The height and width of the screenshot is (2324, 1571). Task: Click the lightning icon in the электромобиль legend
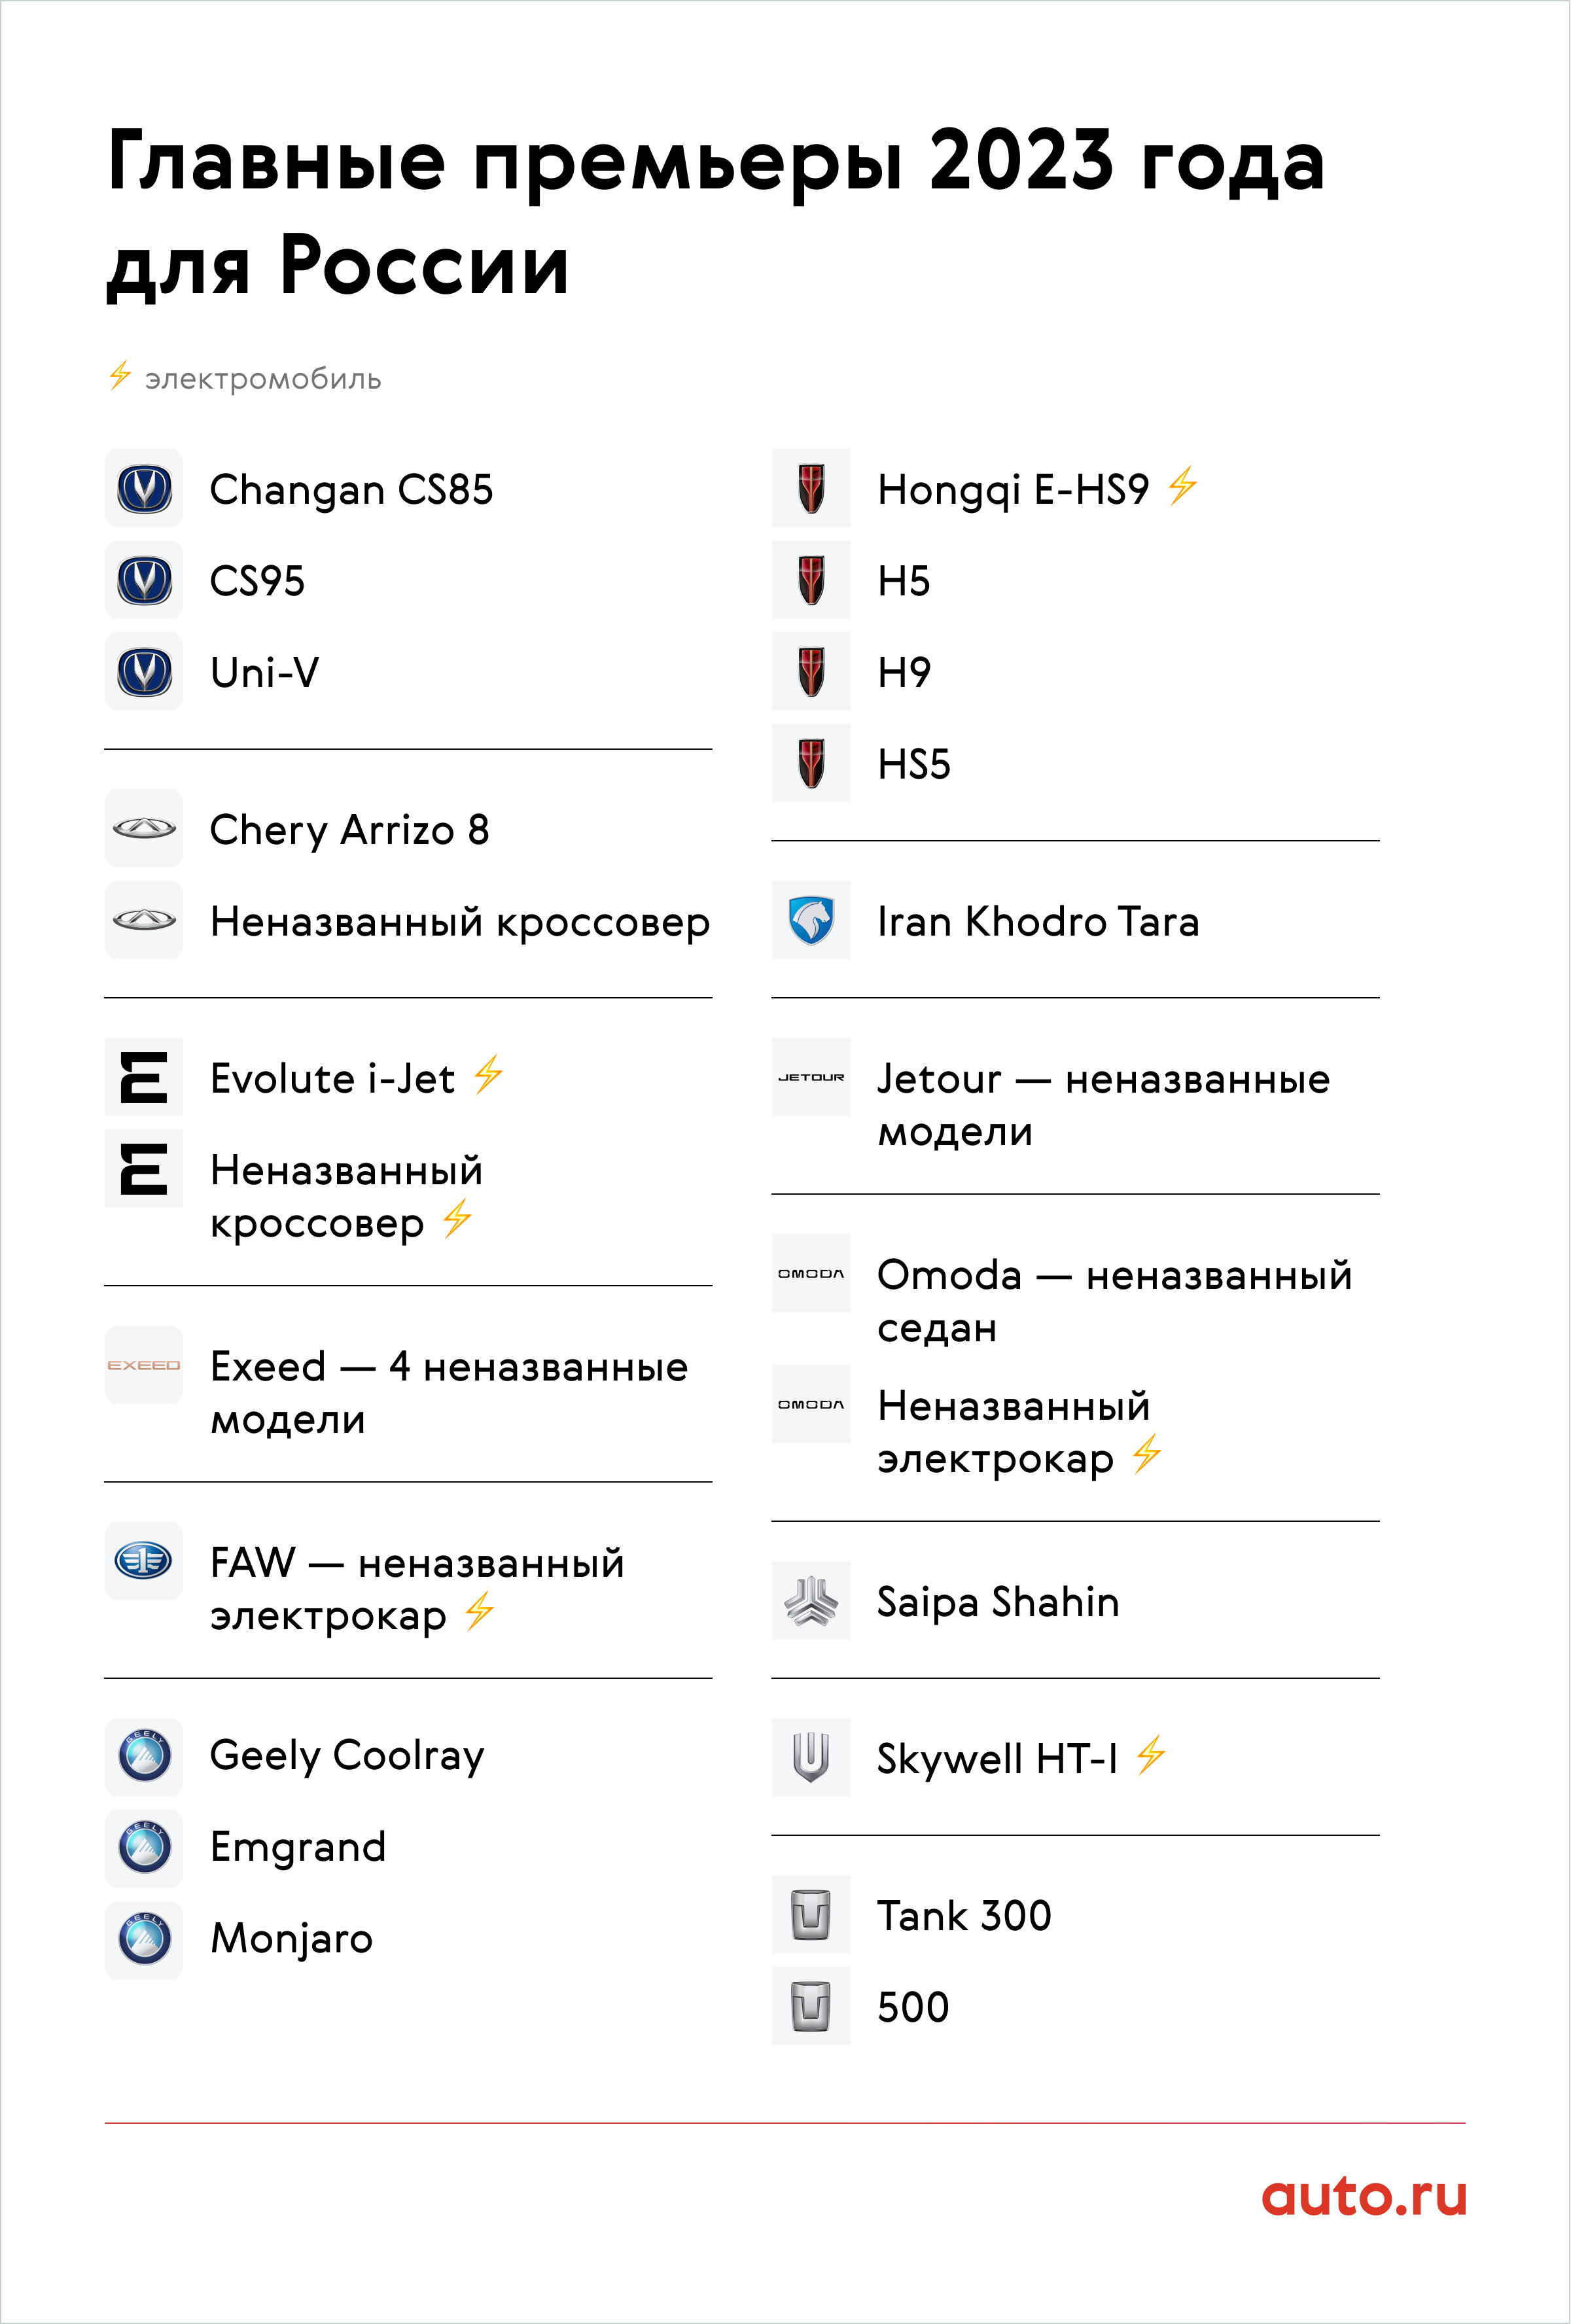pos(120,376)
